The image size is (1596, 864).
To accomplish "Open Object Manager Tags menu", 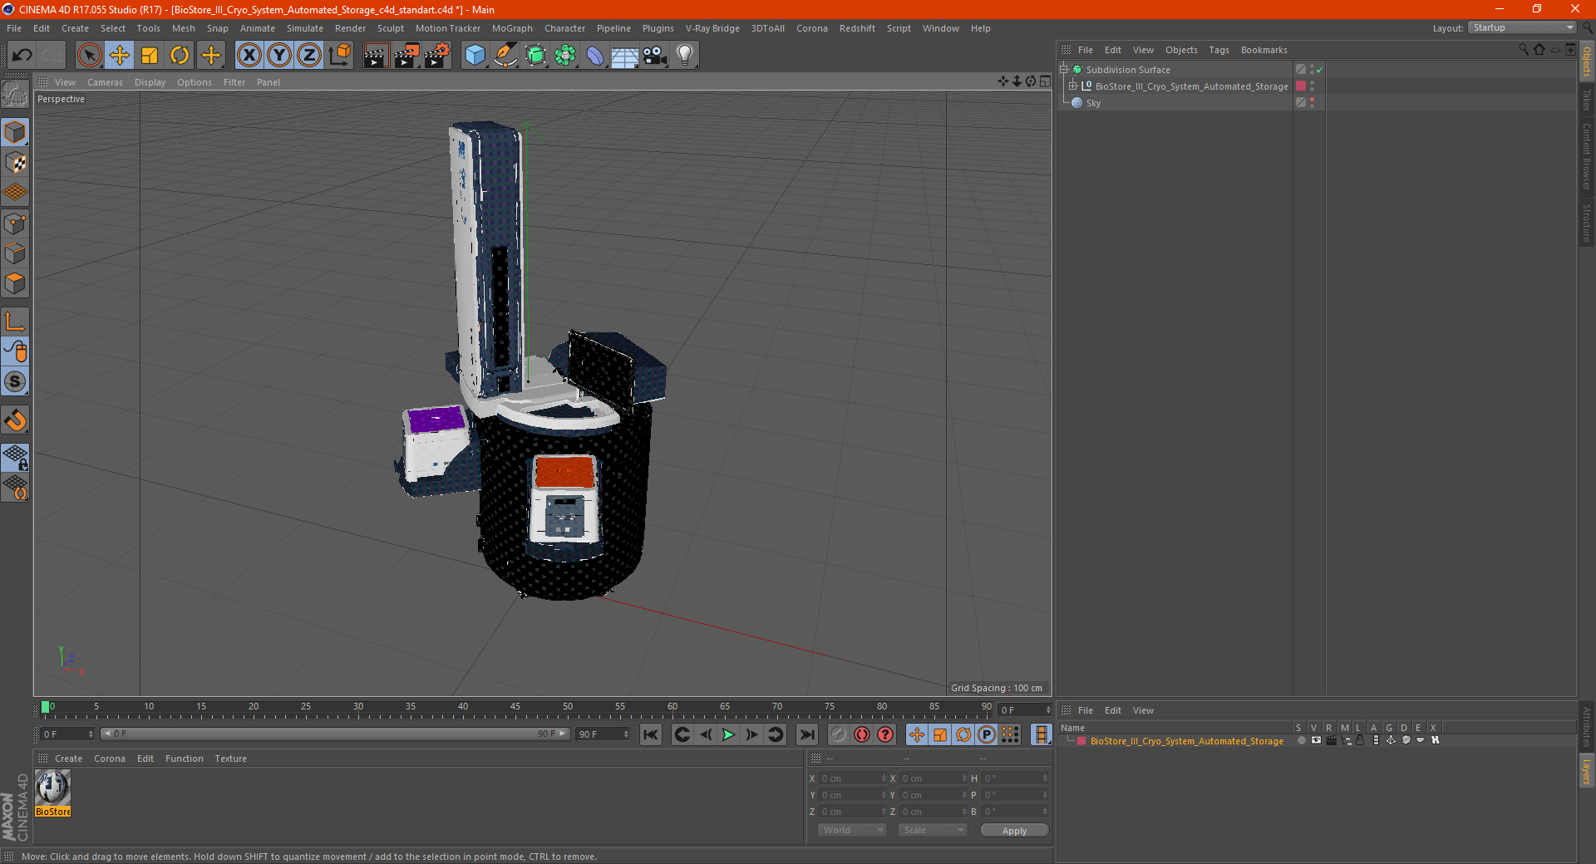I will click(x=1219, y=50).
